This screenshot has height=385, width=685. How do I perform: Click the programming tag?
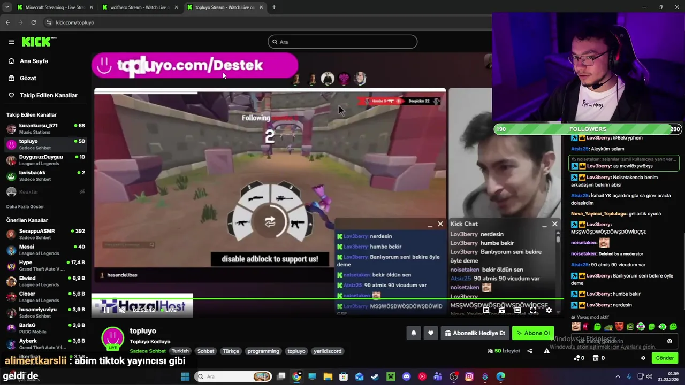pyautogui.click(x=263, y=351)
